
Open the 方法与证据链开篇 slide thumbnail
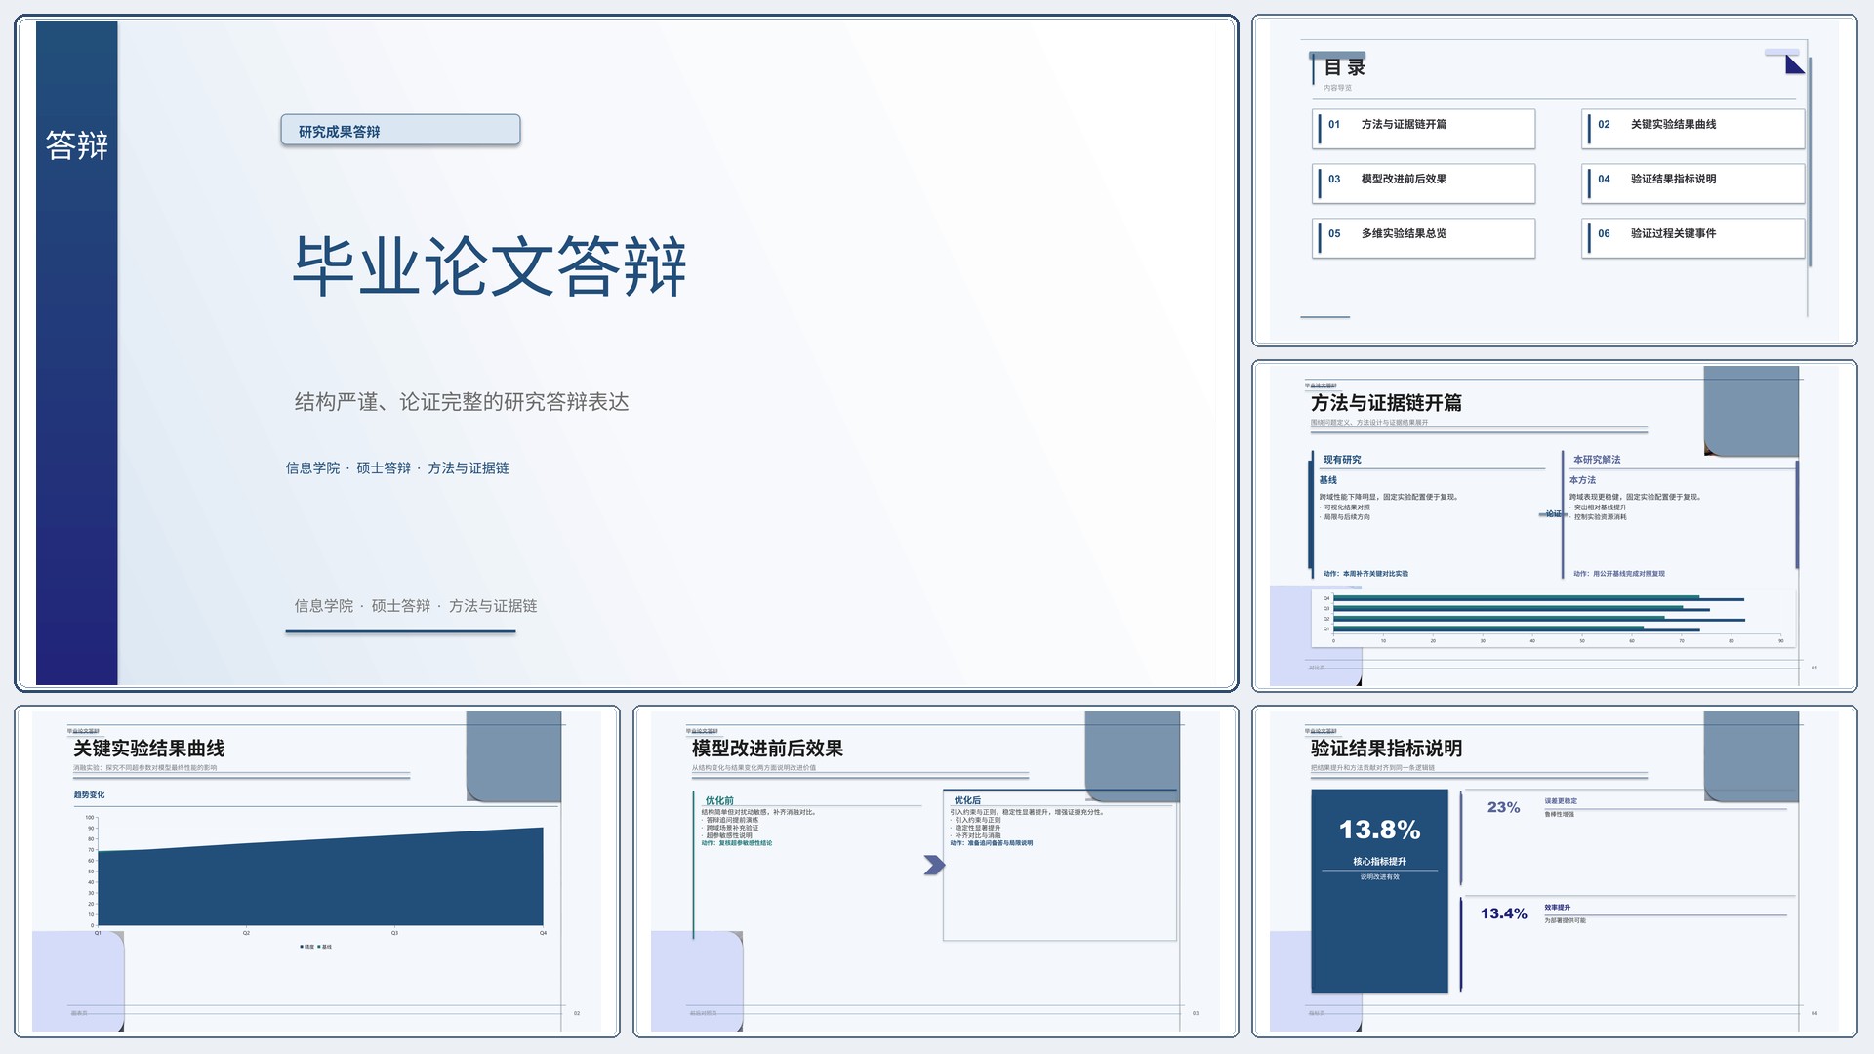1555,526
